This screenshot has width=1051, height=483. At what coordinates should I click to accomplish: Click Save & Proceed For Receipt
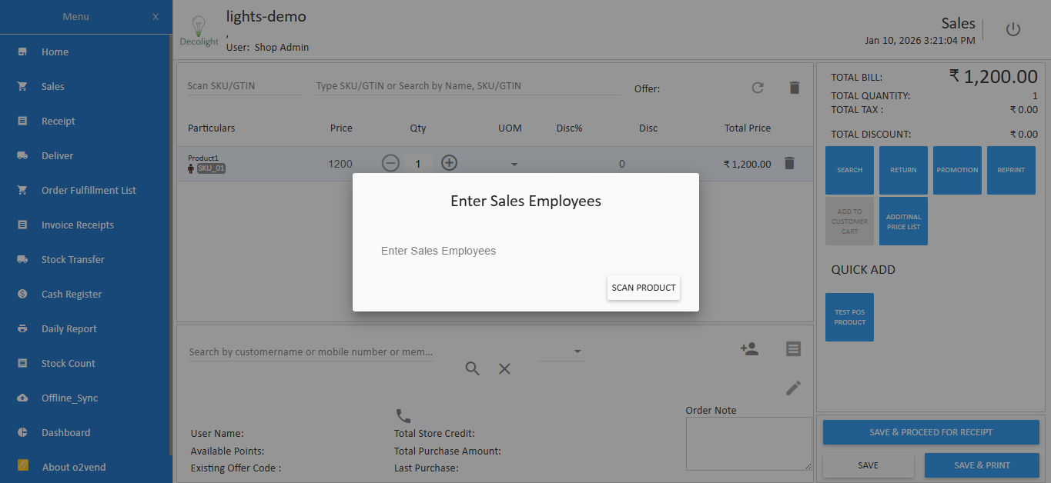click(x=930, y=432)
